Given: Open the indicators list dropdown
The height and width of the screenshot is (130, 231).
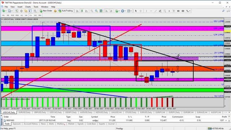Looking at the screenshot, I should coord(117,11).
